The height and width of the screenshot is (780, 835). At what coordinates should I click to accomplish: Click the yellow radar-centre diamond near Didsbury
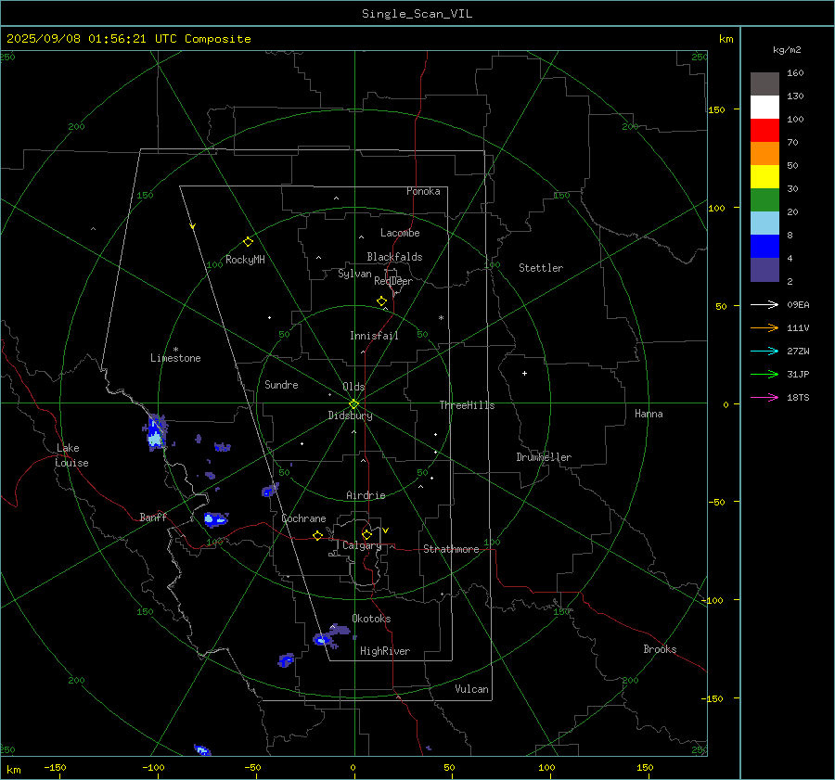tap(354, 403)
